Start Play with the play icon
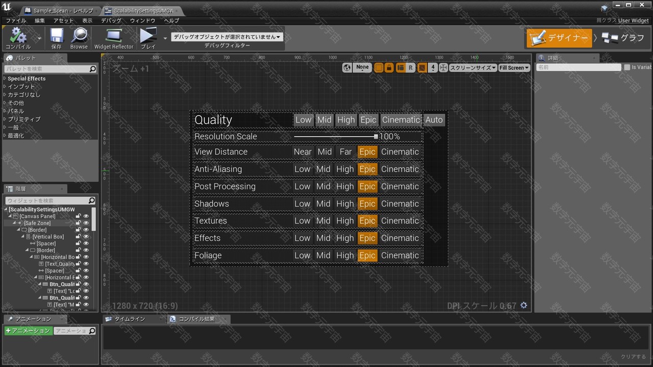Viewport: 653px width, 367px height. click(x=148, y=36)
